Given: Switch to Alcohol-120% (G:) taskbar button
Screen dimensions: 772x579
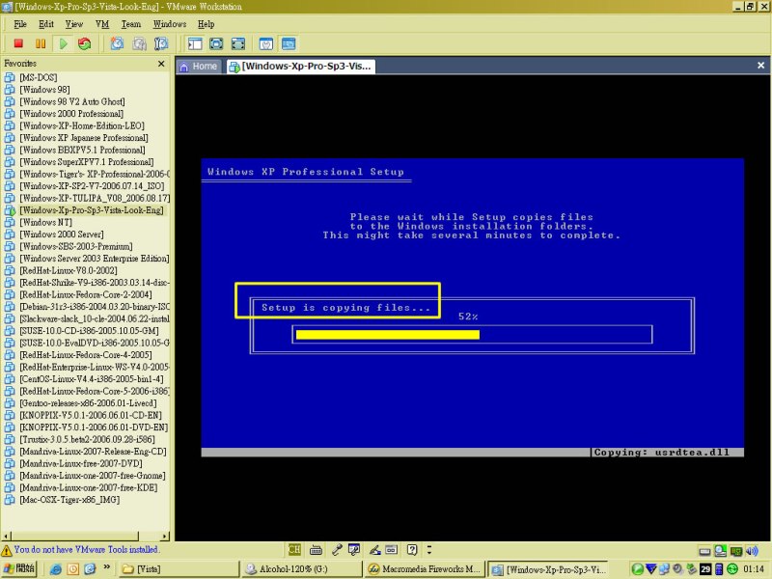Looking at the screenshot, I should pos(302,569).
